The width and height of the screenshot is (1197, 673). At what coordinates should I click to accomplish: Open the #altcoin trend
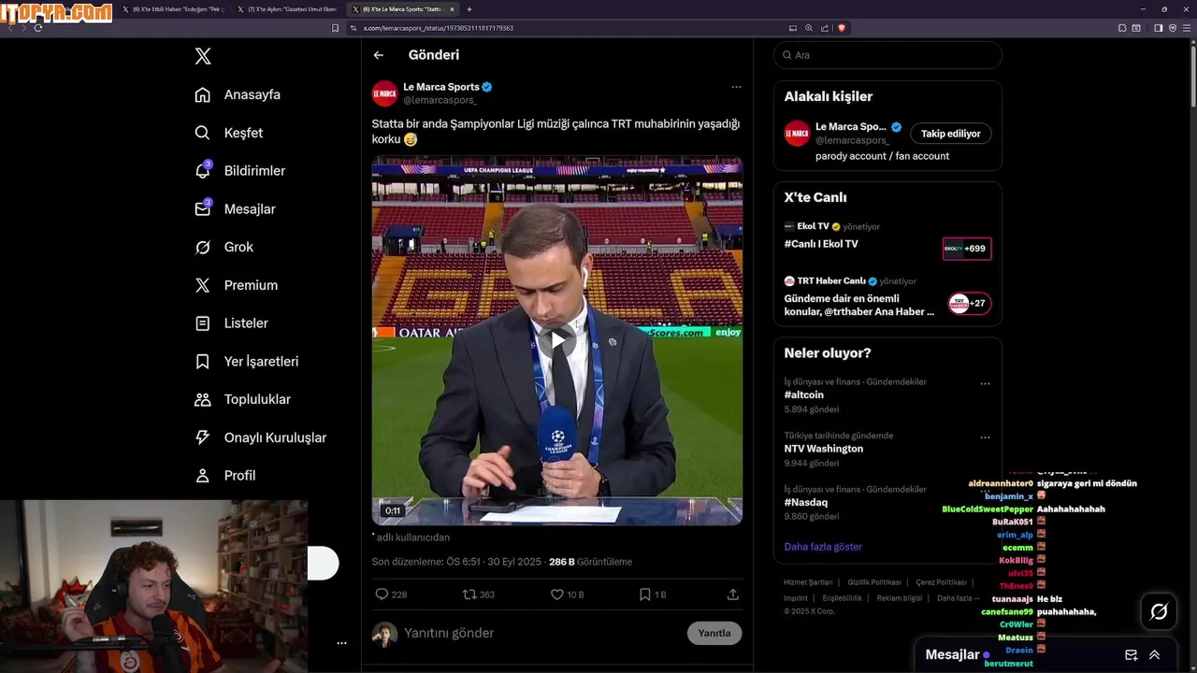804,395
